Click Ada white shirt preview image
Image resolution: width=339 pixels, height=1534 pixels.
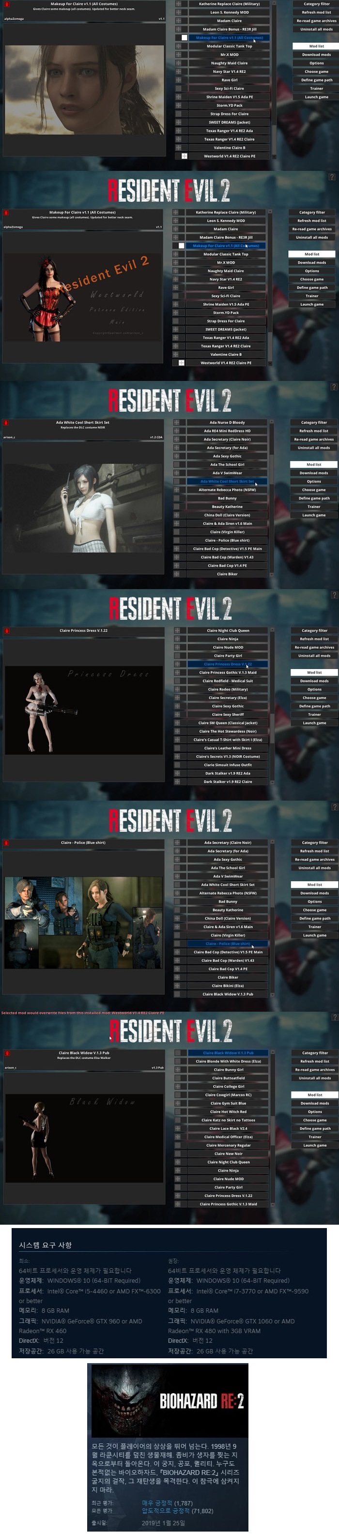point(84,507)
